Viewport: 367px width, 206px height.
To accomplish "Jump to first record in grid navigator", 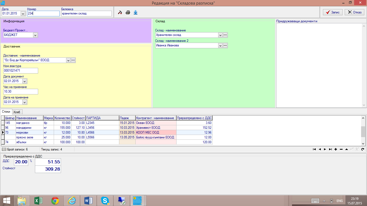I will pos(314,149).
